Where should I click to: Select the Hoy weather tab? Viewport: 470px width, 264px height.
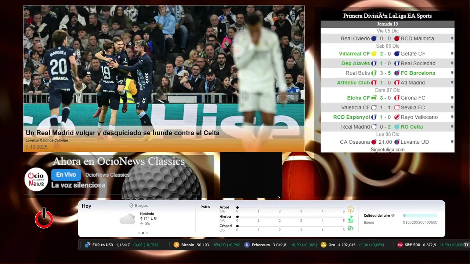[86, 206]
